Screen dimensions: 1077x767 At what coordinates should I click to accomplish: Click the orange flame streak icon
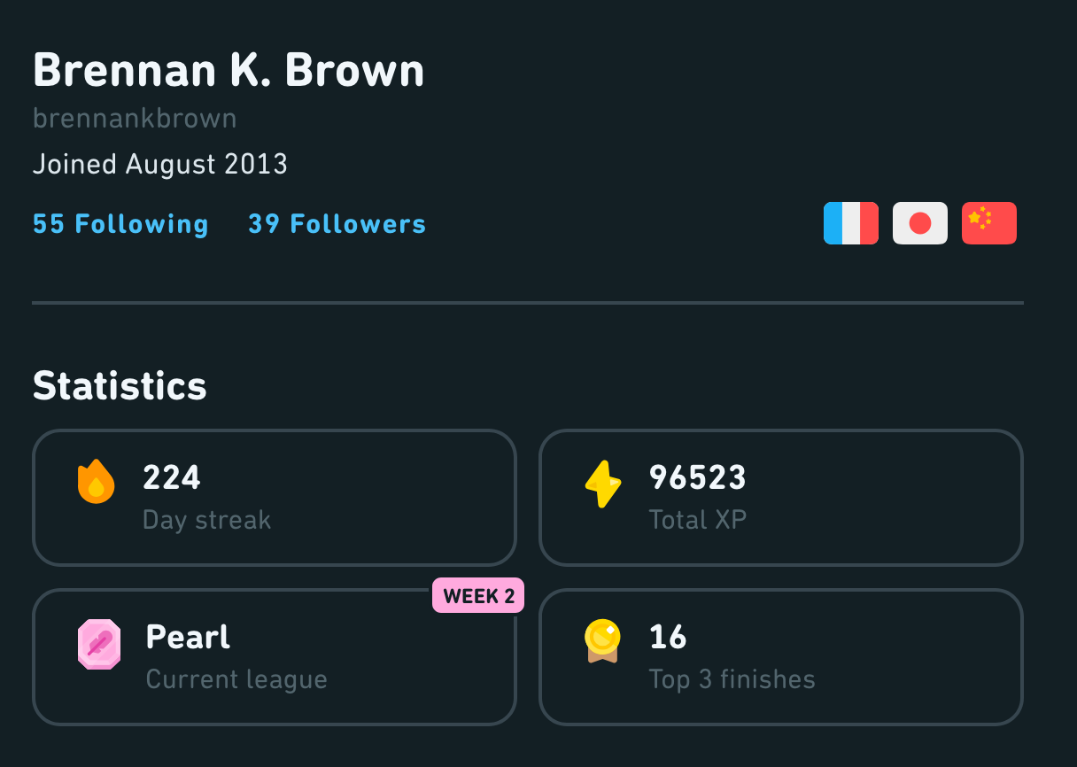(96, 482)
